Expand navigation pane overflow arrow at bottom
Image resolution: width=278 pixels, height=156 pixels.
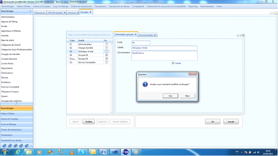pos(31,146)
